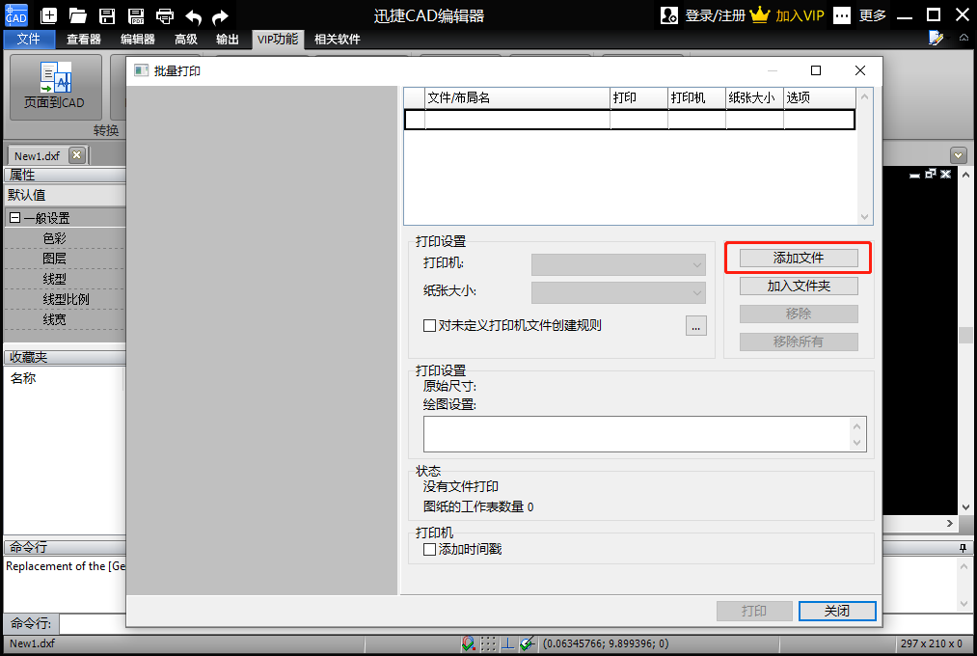This screenshot has width=977, height=656.
Task: Open the 纸张大小 dropdown list
Action: tap(618, 293)
